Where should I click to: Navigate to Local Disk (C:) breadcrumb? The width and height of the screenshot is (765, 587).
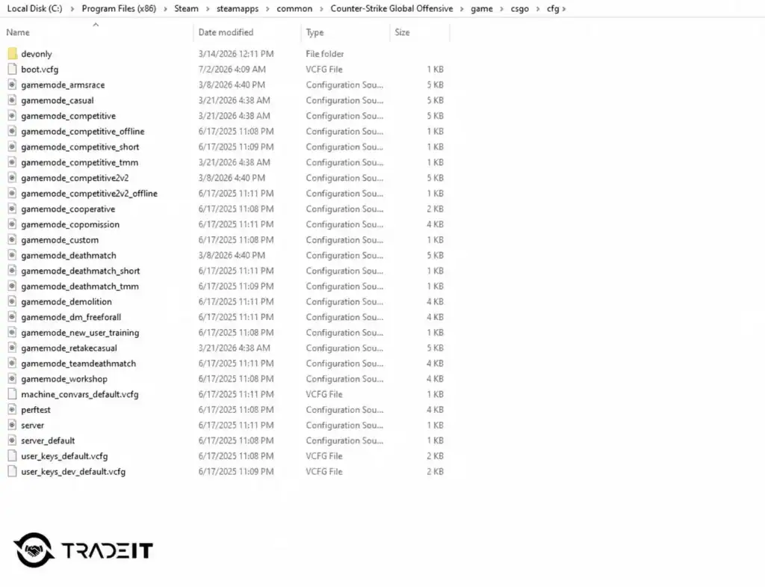34,9
